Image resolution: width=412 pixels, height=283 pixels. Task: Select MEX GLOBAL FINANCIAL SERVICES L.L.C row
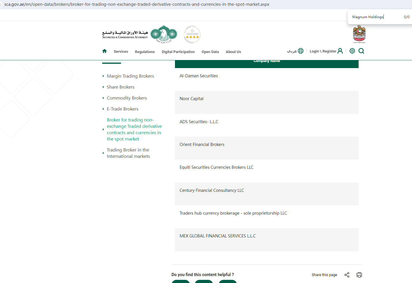coord(267,240)
